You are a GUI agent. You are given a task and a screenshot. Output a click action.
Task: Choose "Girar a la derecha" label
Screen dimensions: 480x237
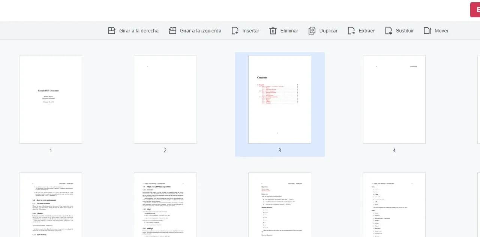(x=139, y=31)
